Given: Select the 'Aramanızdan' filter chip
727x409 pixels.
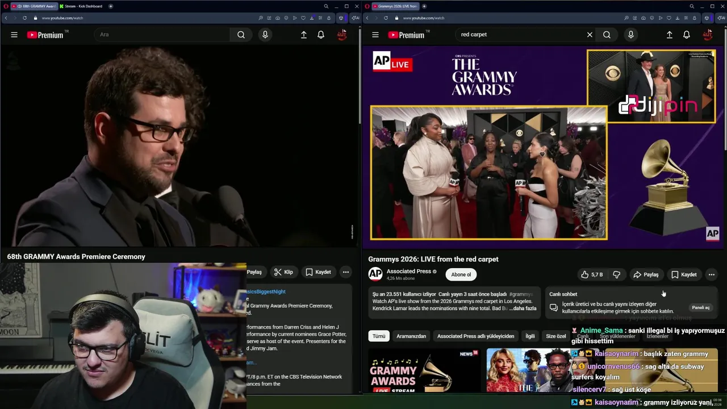Looking at the screenshot, I should (411, 336).
